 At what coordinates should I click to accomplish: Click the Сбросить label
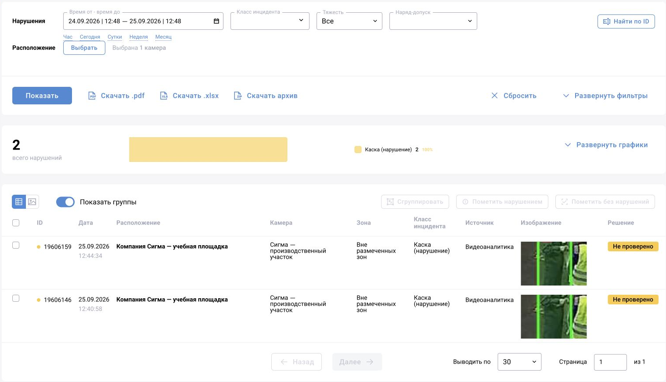[x=520, y=96]
